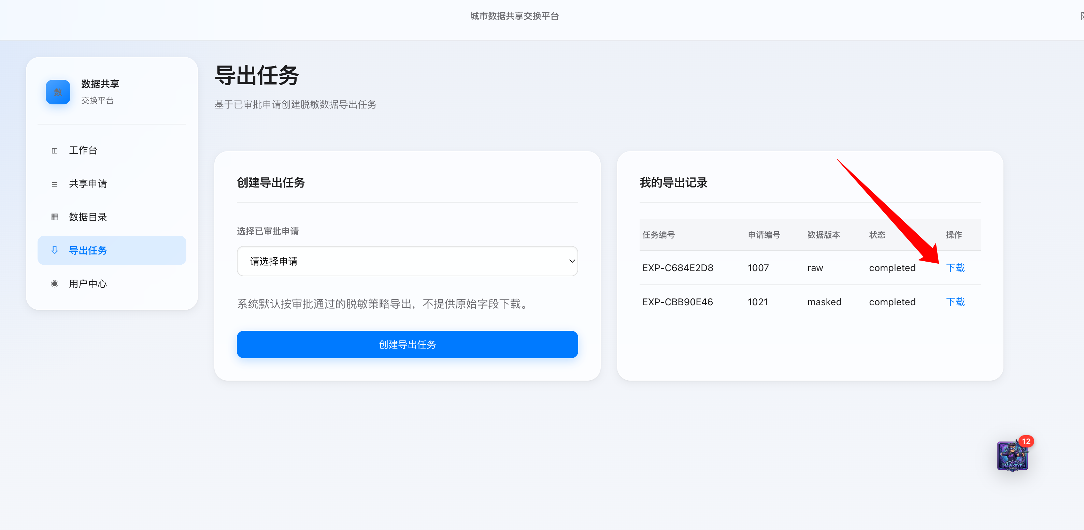Viewport: 1084px width, 530px height.
Task: Click the masked data version cell
Action: point(824,302)
